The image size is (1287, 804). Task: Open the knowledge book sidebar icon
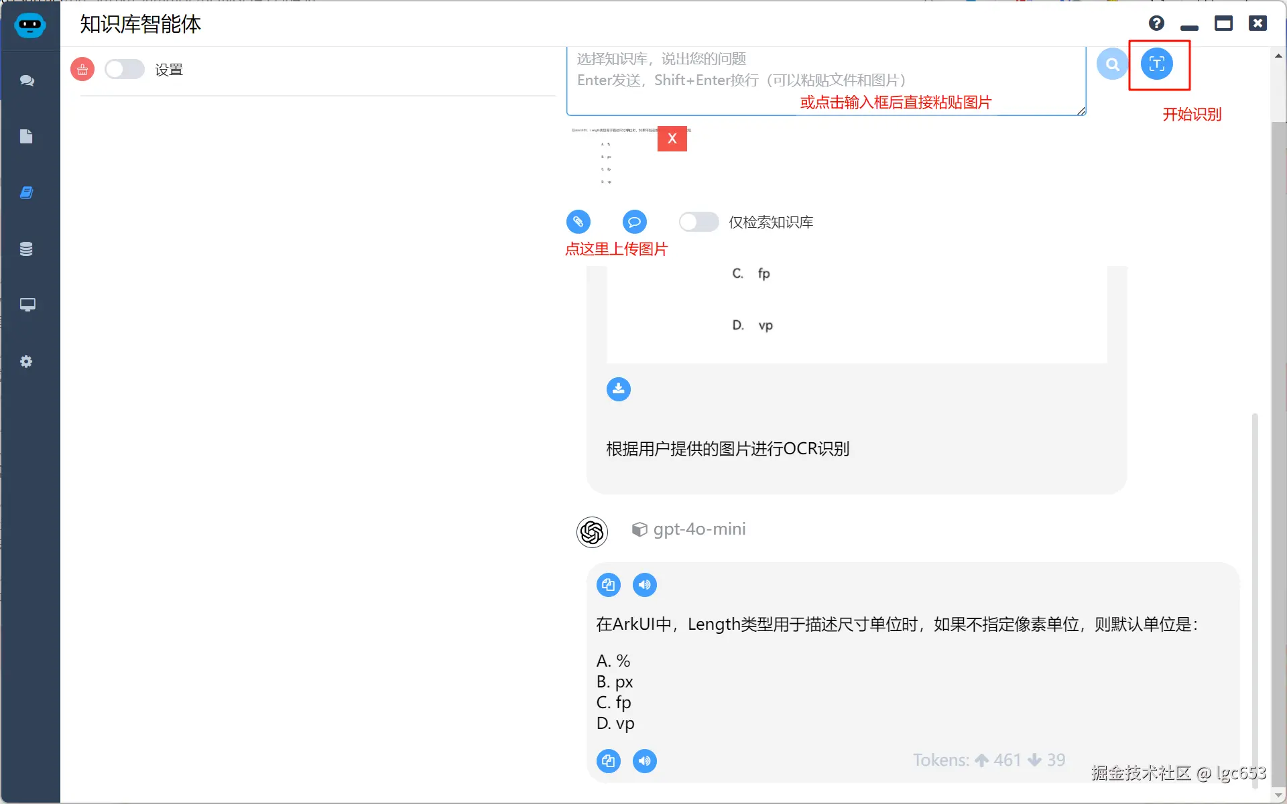click(27, 193)
